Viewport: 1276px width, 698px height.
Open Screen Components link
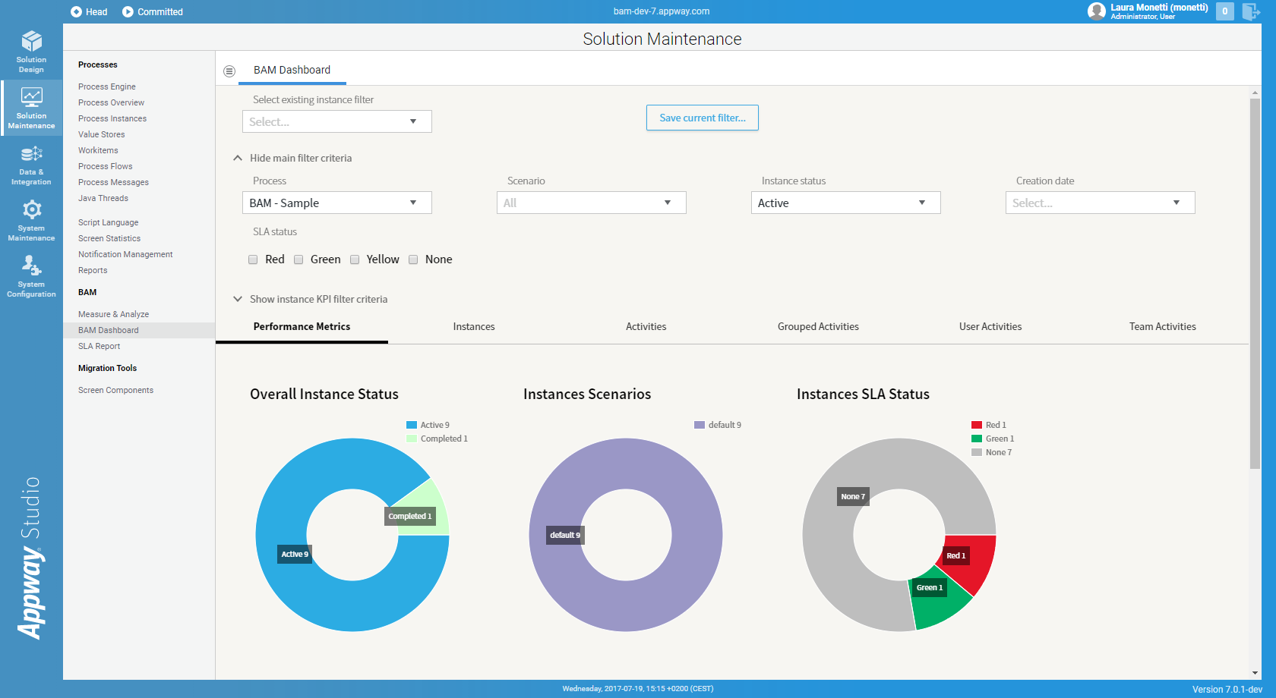tap(115, 390)
